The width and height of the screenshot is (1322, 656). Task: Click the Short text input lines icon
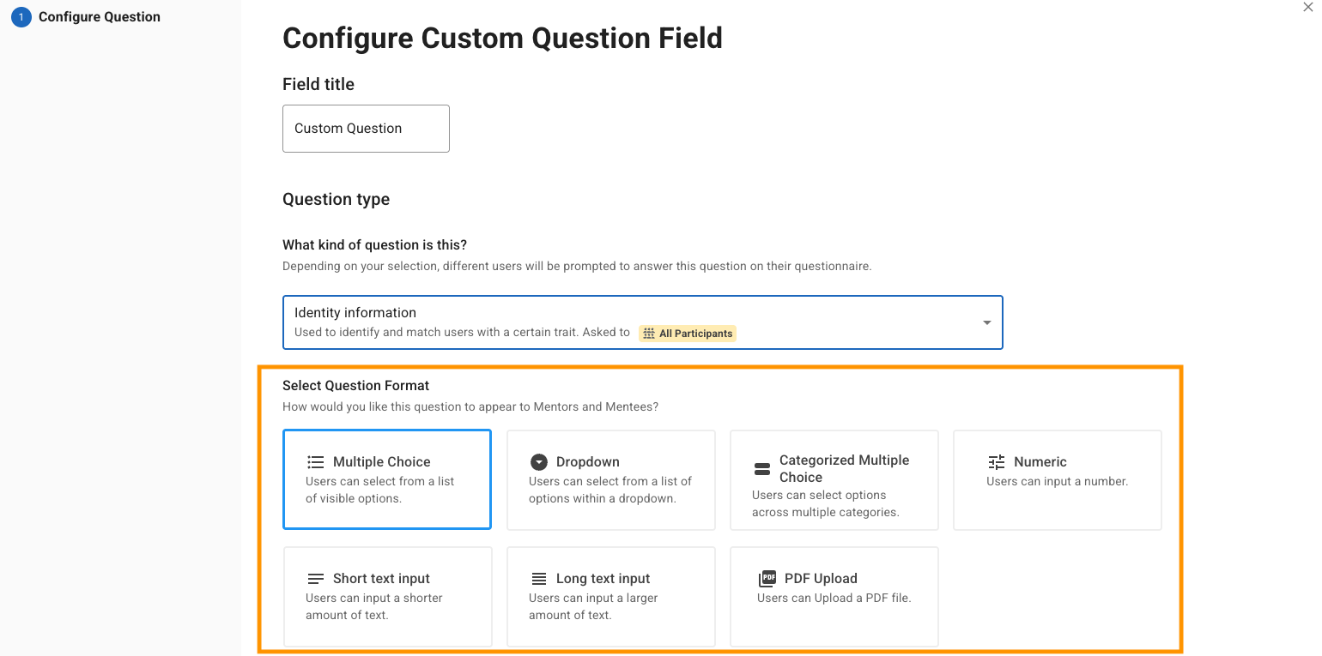point(315,579)
